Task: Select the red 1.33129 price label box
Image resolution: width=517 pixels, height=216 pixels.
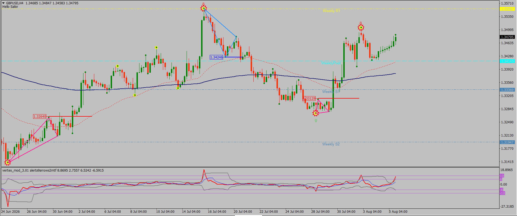Action: point(309,99)
